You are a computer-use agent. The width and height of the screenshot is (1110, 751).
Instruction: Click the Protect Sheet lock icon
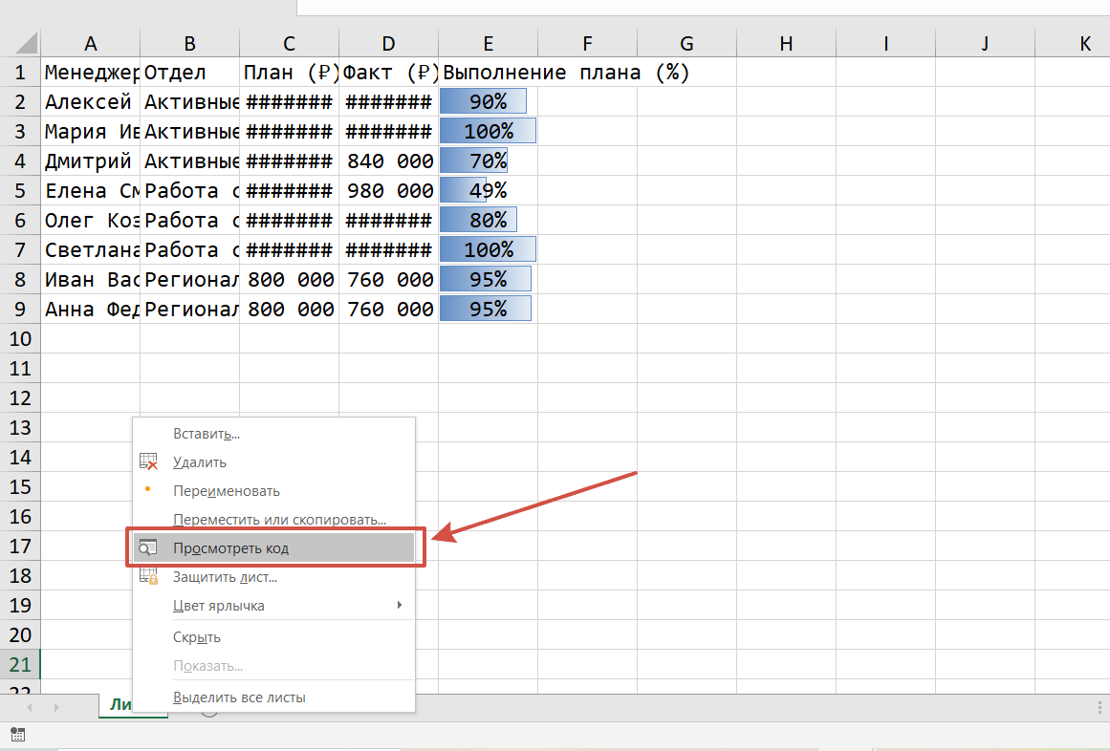148,576
